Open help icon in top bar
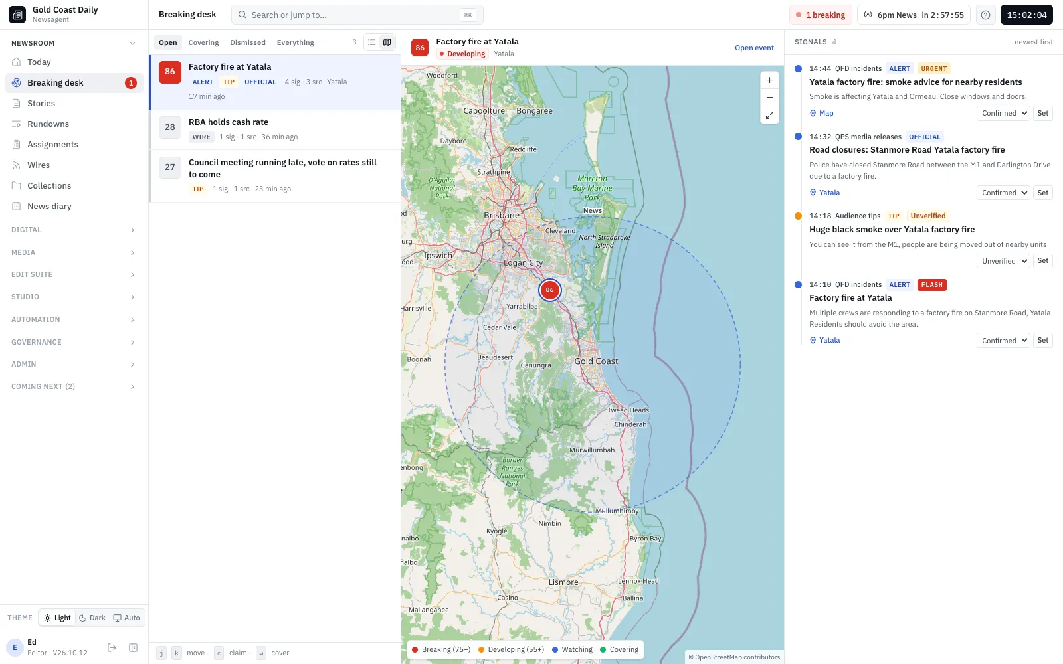The width and height of the screenshot is (1063, 664). (985, 15)
